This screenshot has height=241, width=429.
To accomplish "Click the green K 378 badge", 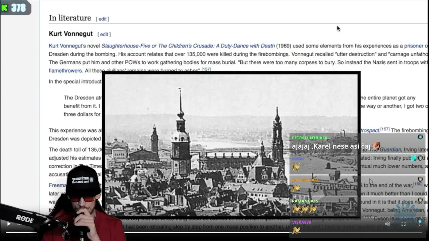I will click(15, 7).
